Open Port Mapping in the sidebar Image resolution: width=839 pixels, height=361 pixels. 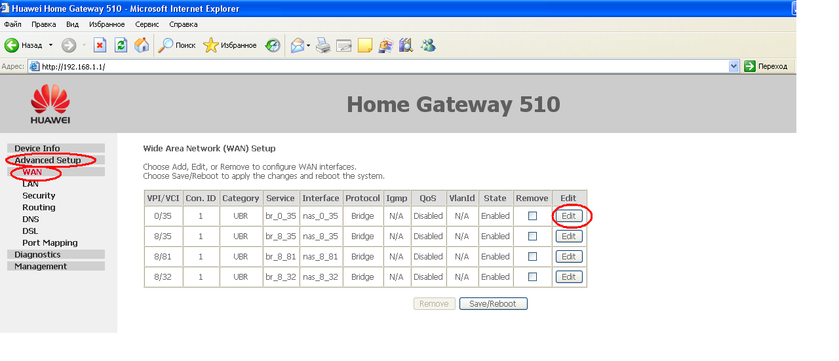click(x=50, y=242)
